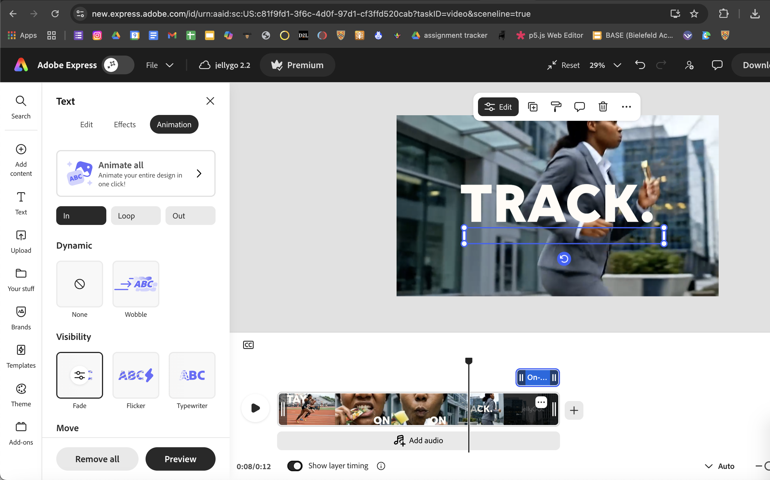Expand the Animate all option chevron
The width and height of the screenshot is (770, 480).
click(x=199, y=173)
